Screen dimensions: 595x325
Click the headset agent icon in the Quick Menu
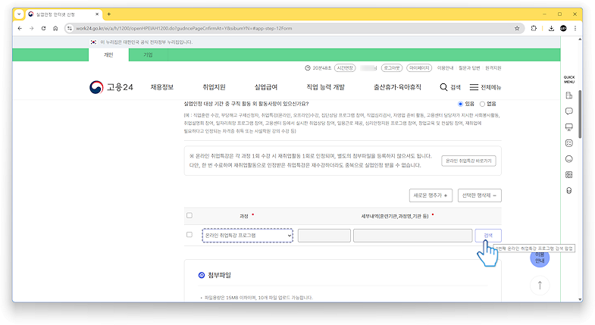[568, 191]
